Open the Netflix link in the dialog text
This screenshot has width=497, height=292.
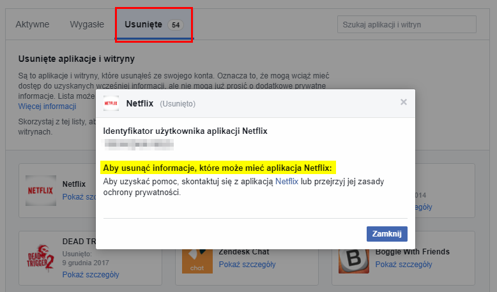pos(287,182)
